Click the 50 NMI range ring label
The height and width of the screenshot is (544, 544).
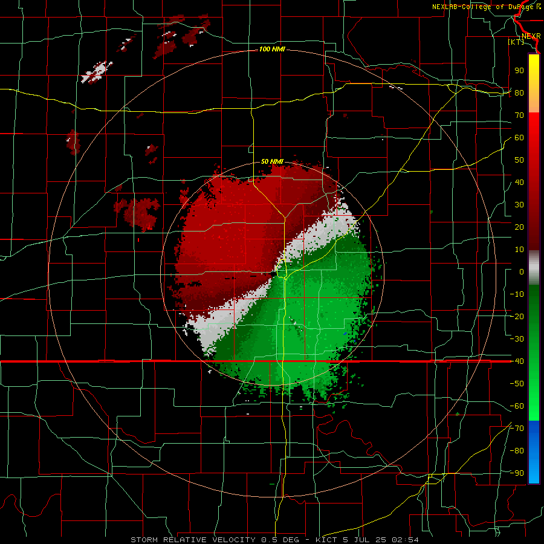(272, 161)
